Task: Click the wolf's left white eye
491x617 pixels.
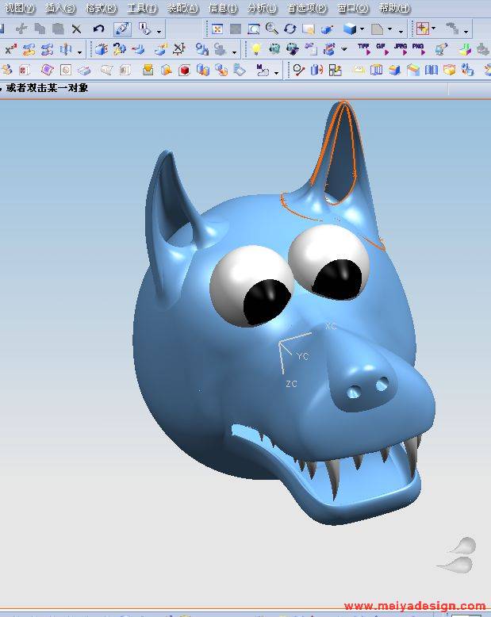Action: tap(251, 286)
